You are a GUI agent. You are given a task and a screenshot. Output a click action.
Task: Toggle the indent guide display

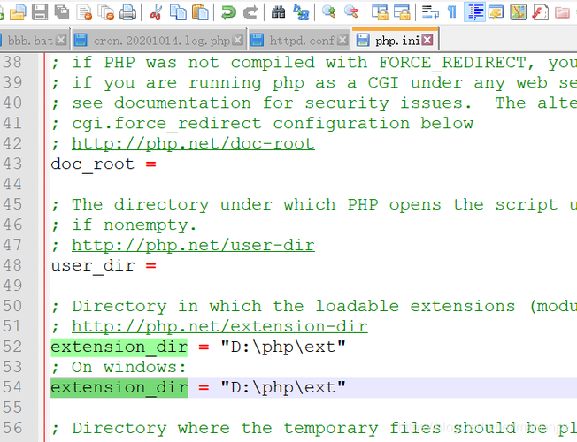coord(475,11)
